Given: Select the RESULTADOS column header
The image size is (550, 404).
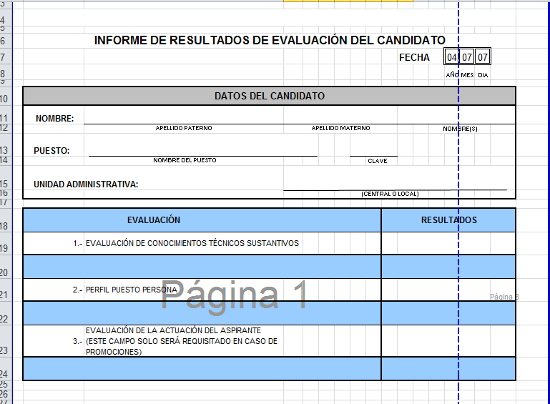Looking at the screenshot, I should click(448, 220).
